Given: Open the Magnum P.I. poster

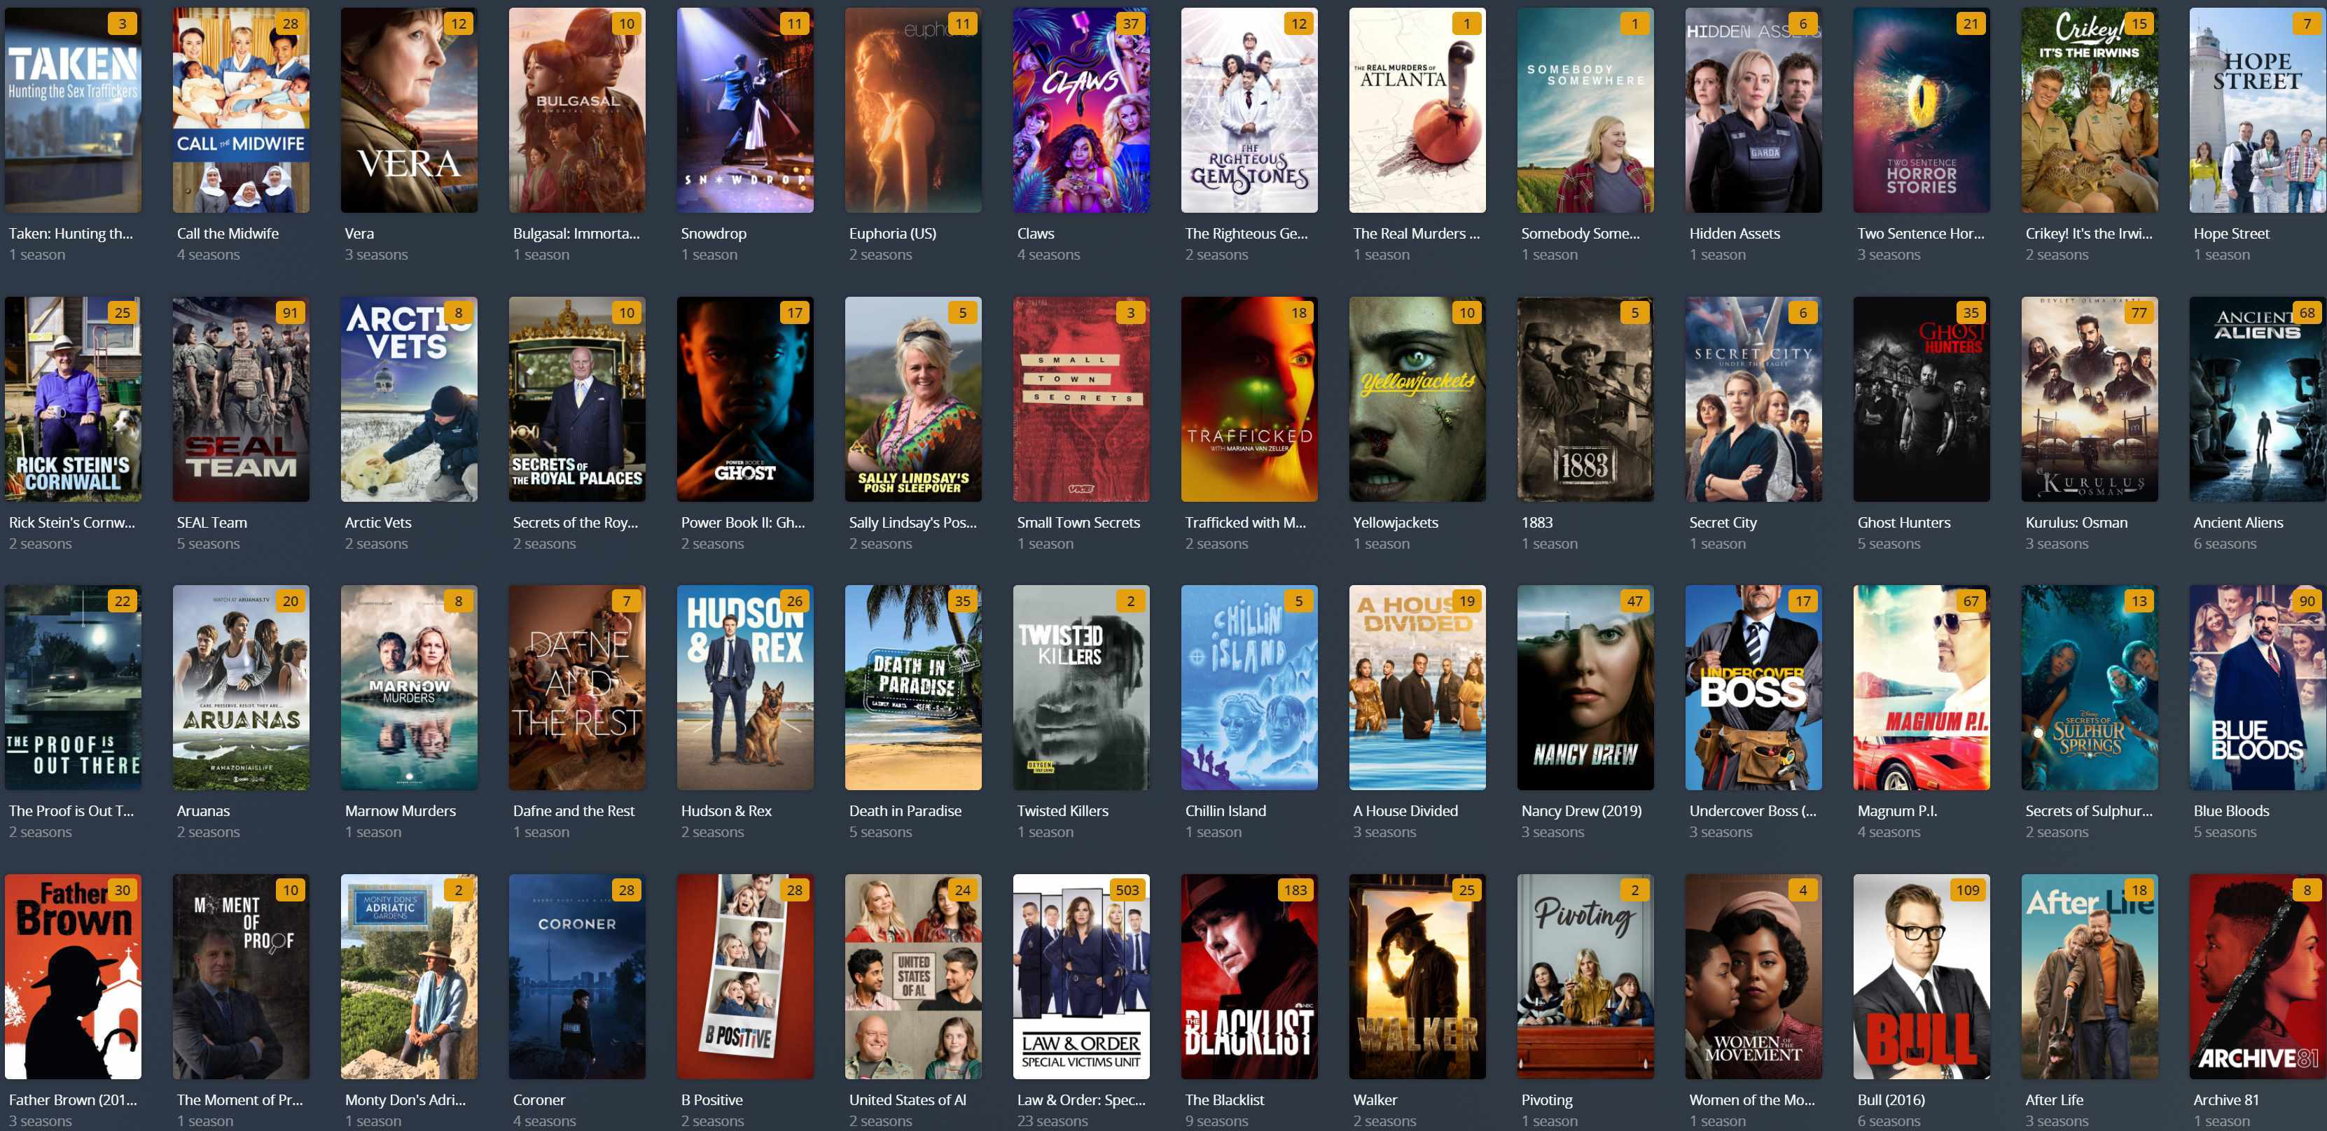Looking at the screenshot, I should tap(1921, 688).
